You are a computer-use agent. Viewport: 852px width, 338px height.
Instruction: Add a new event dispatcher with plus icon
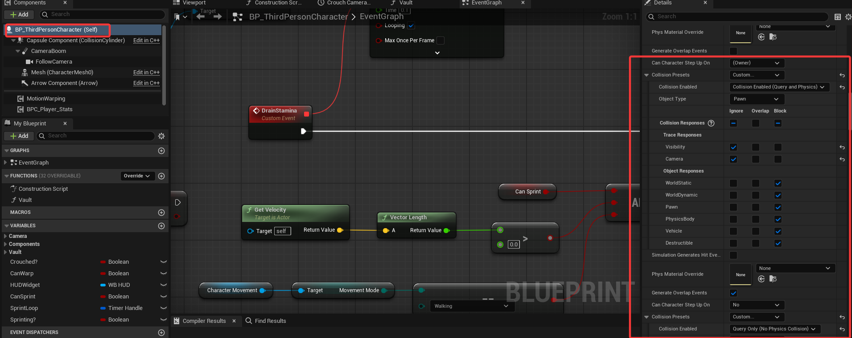(161, 333)
